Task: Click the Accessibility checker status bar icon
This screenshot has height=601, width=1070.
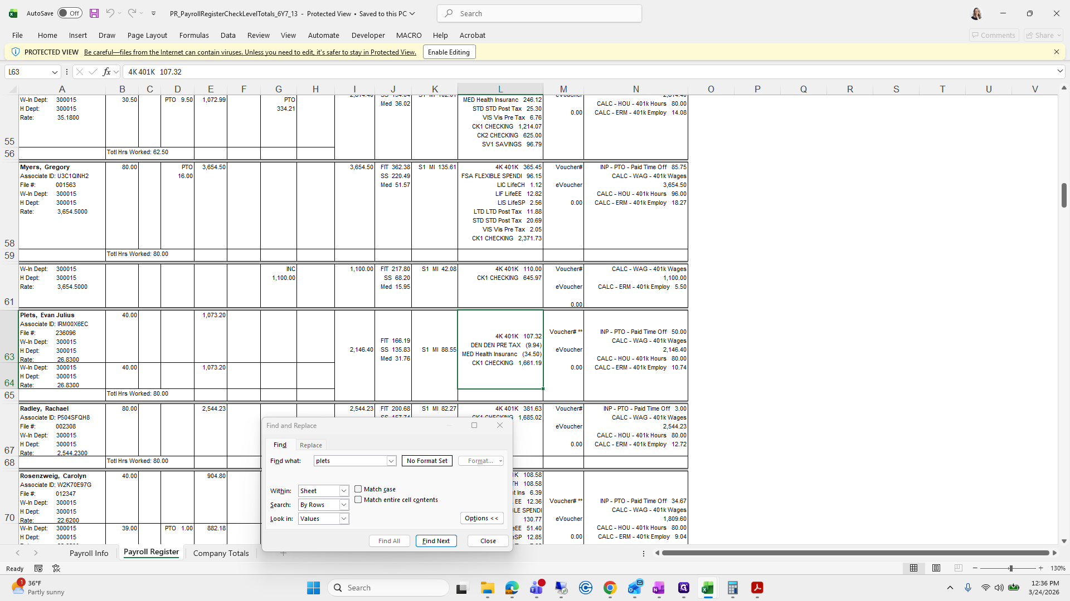Action: click(x=56, y=568)
